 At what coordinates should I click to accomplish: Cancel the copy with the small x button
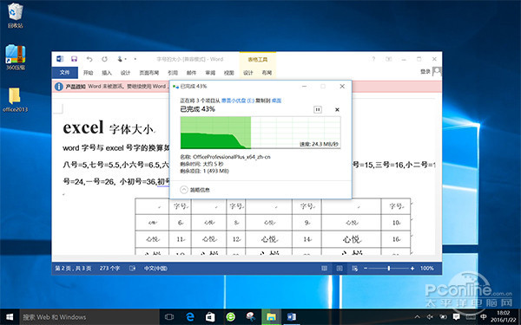(x=337, y=109)
